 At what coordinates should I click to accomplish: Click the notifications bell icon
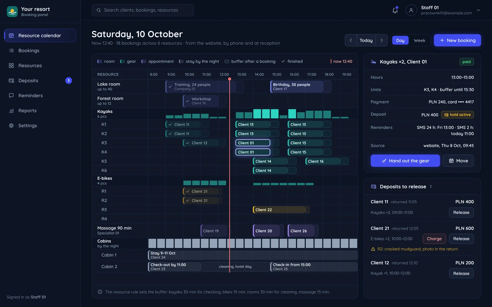click(395, 10)
